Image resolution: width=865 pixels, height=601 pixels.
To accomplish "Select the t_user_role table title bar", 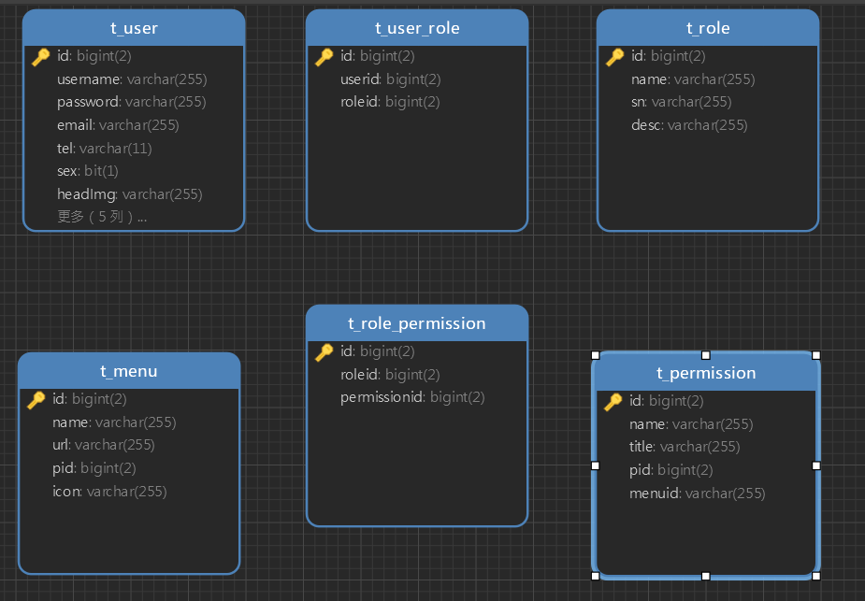I will tap(417, 28).
